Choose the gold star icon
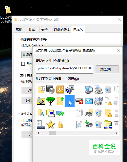This screenshot has width=127, height=162. pos(50,125)
